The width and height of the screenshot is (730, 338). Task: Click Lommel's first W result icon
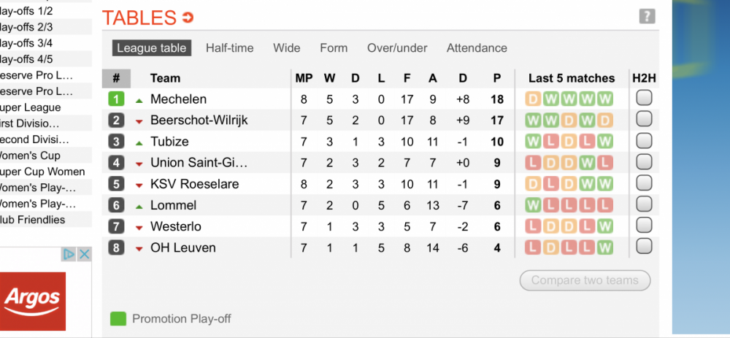532,205
